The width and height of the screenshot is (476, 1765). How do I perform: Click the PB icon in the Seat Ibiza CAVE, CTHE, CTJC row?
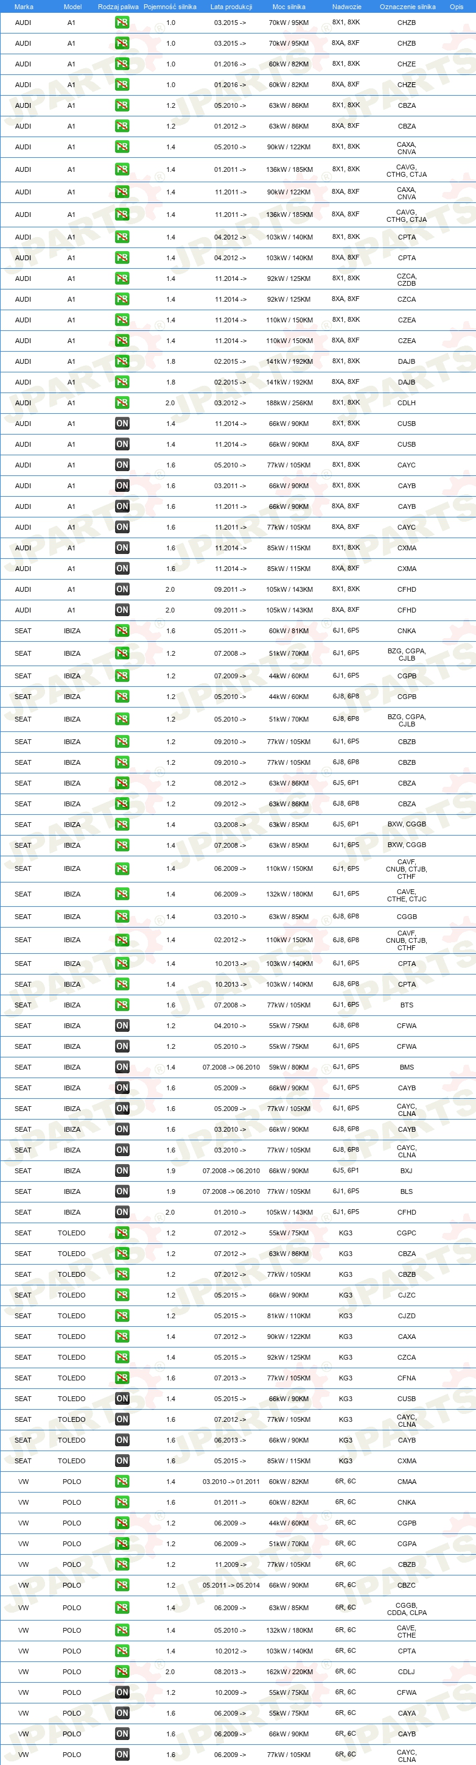tap(122, 894)
